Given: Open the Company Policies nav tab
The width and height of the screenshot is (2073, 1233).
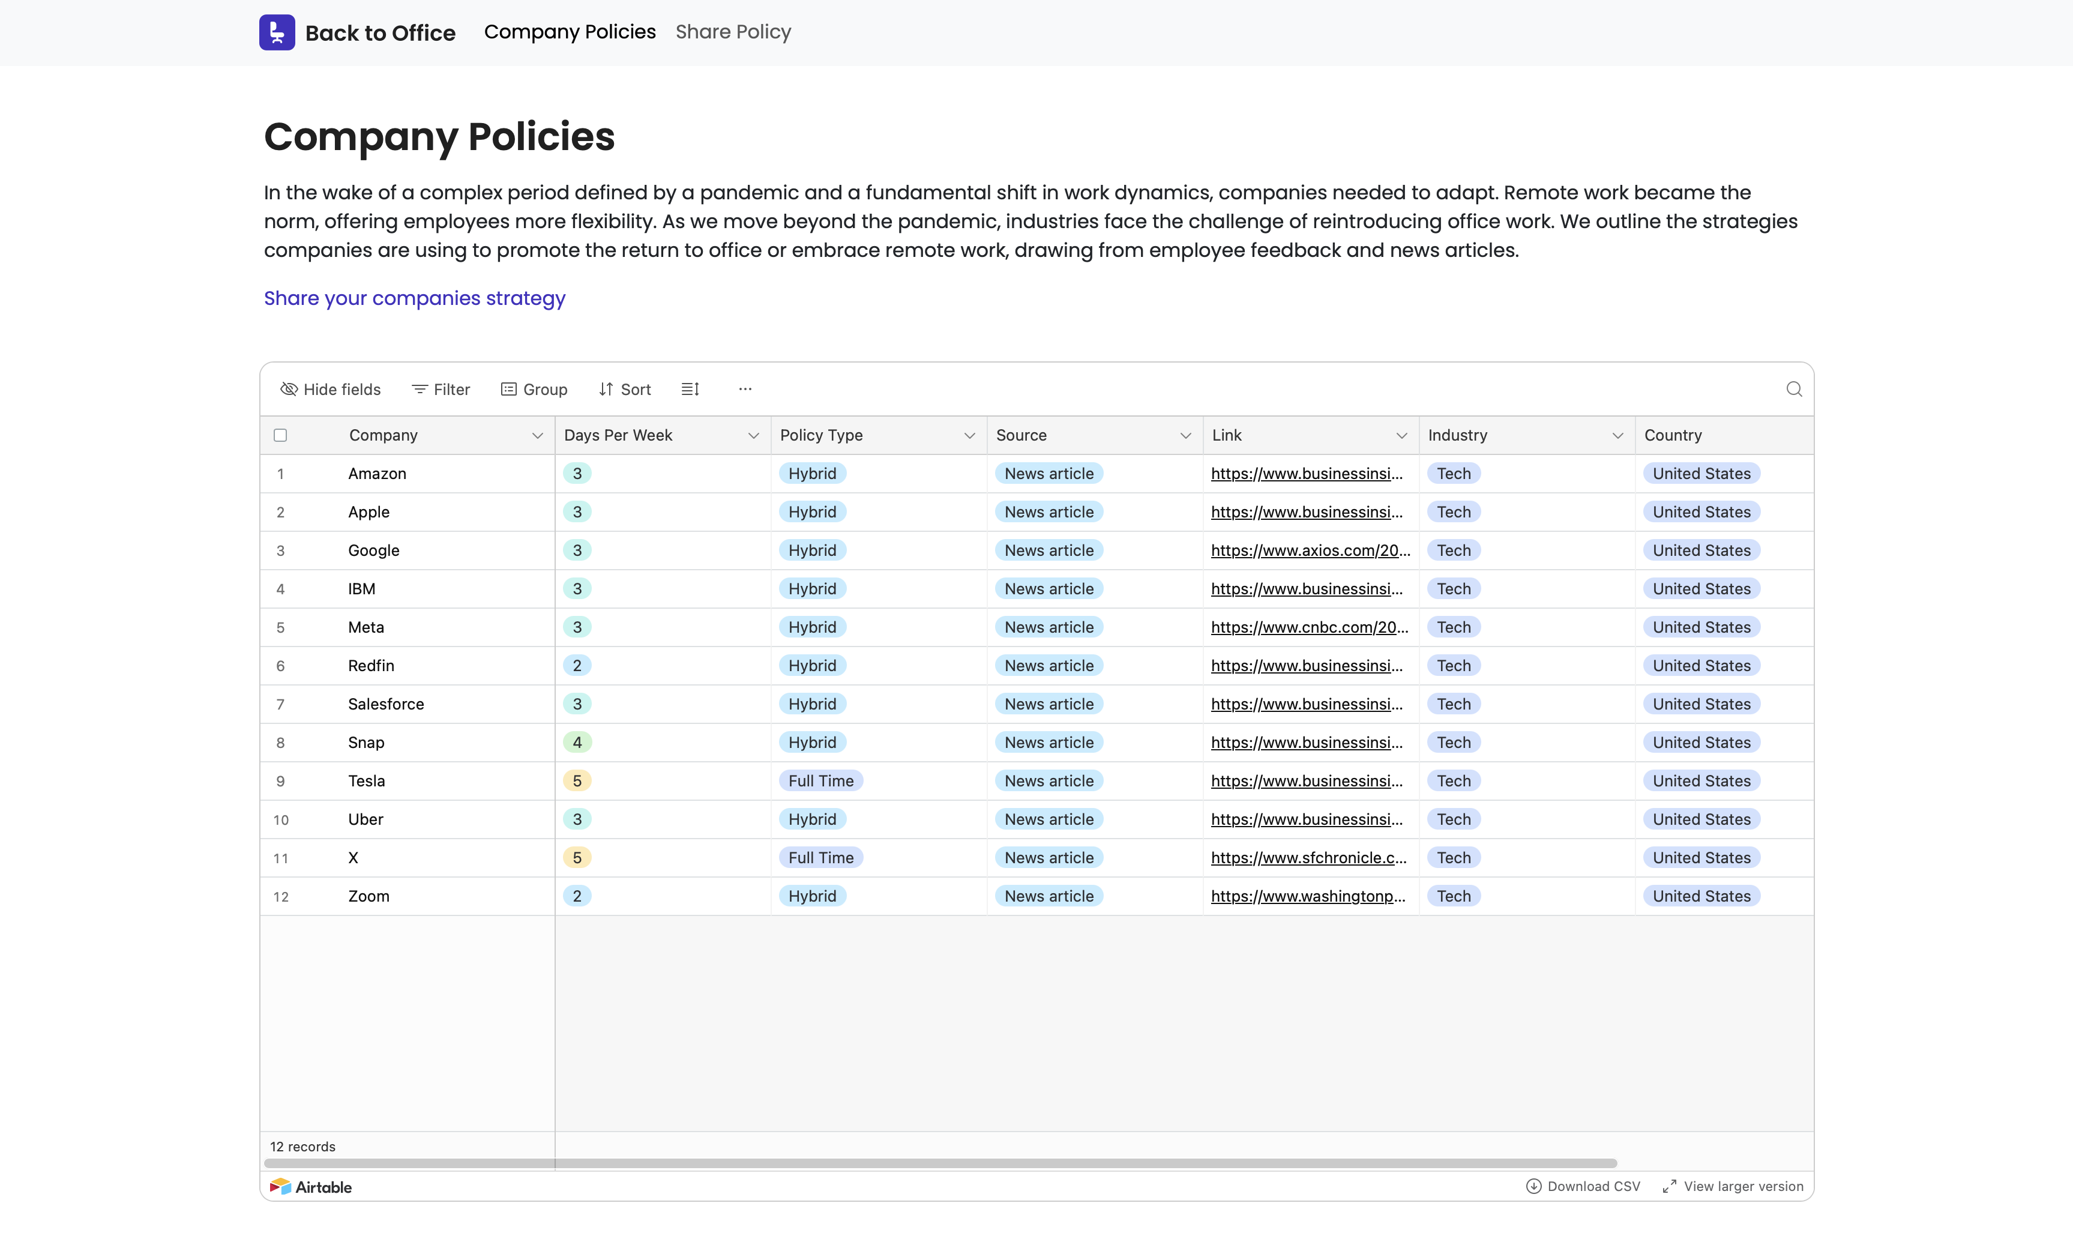Looking at the screenshot, I should tap(570, 32).
